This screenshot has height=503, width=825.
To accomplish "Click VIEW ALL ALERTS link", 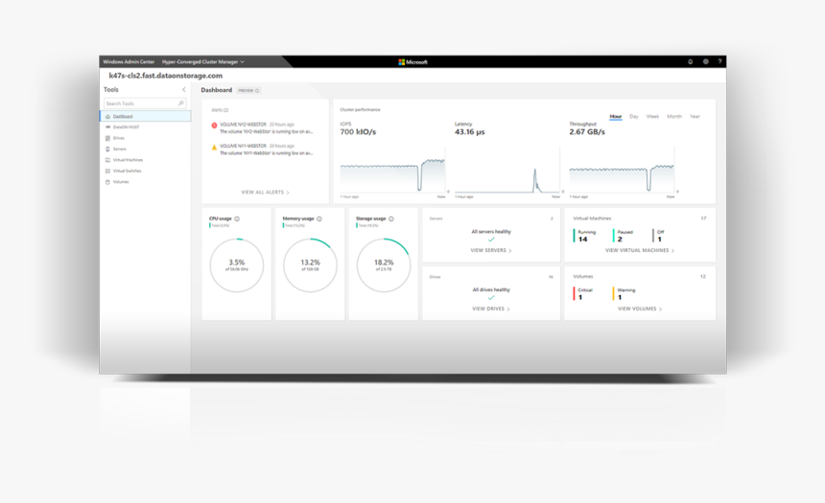I will pos(263,193).
